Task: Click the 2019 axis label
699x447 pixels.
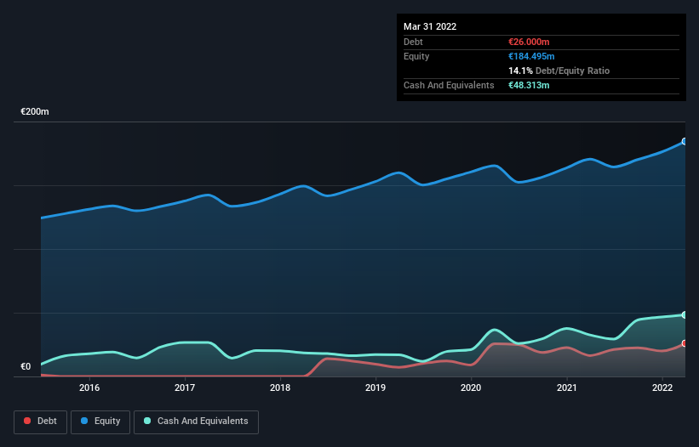Action: (x=375, y=388)
